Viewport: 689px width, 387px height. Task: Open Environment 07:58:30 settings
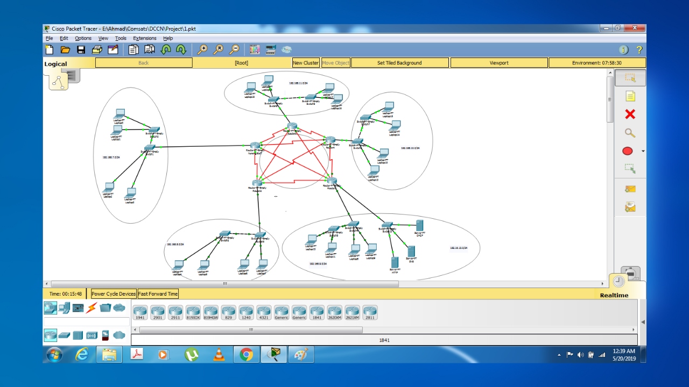click(x=597, y=63)
